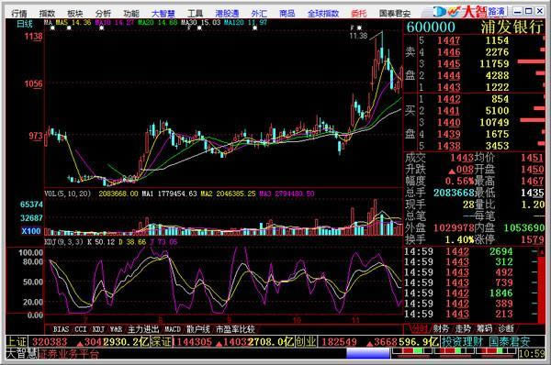551x365 pixels.
Task: Open the 全球指数 menu
Action: 323,14
